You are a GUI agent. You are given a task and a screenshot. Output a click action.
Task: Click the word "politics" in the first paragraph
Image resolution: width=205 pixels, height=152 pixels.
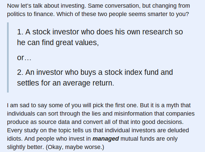coord(18,14)
